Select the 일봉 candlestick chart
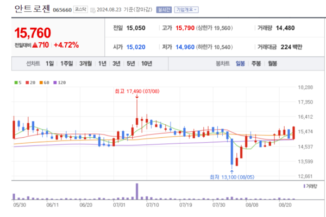 click(240, 63)
